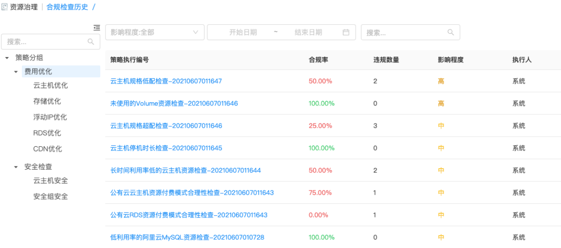The image size is (561, 248).
Task: Open the 影响程度:全部 dropdown
Action: (155, 32)
